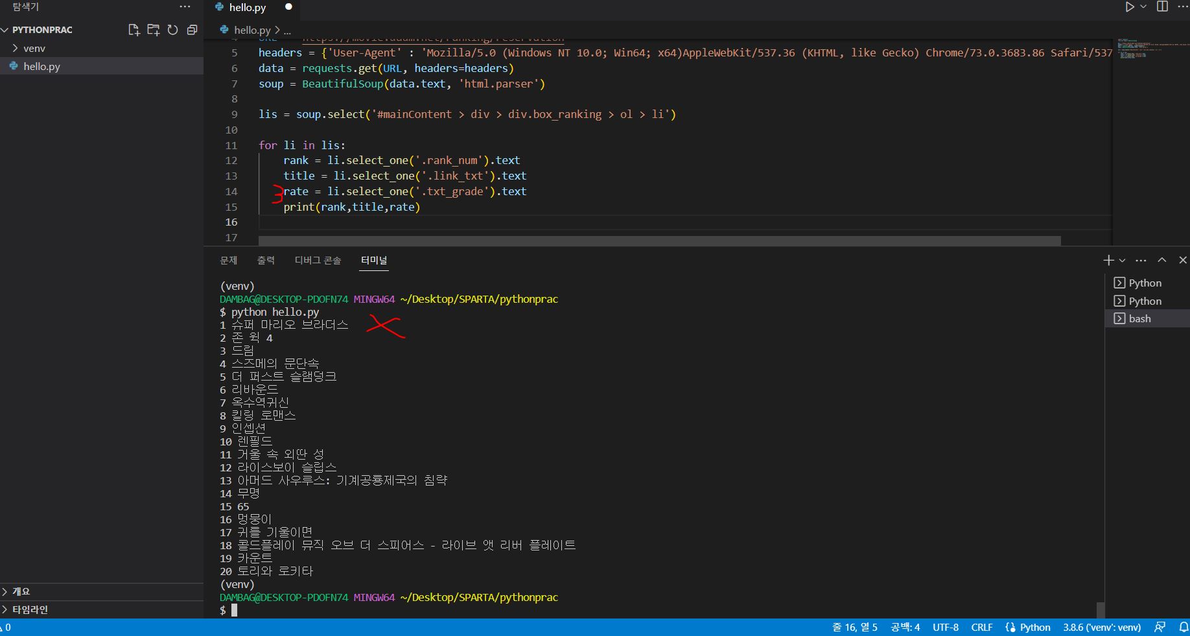Open notifications bell in status bar

[x=1184, y=627]
